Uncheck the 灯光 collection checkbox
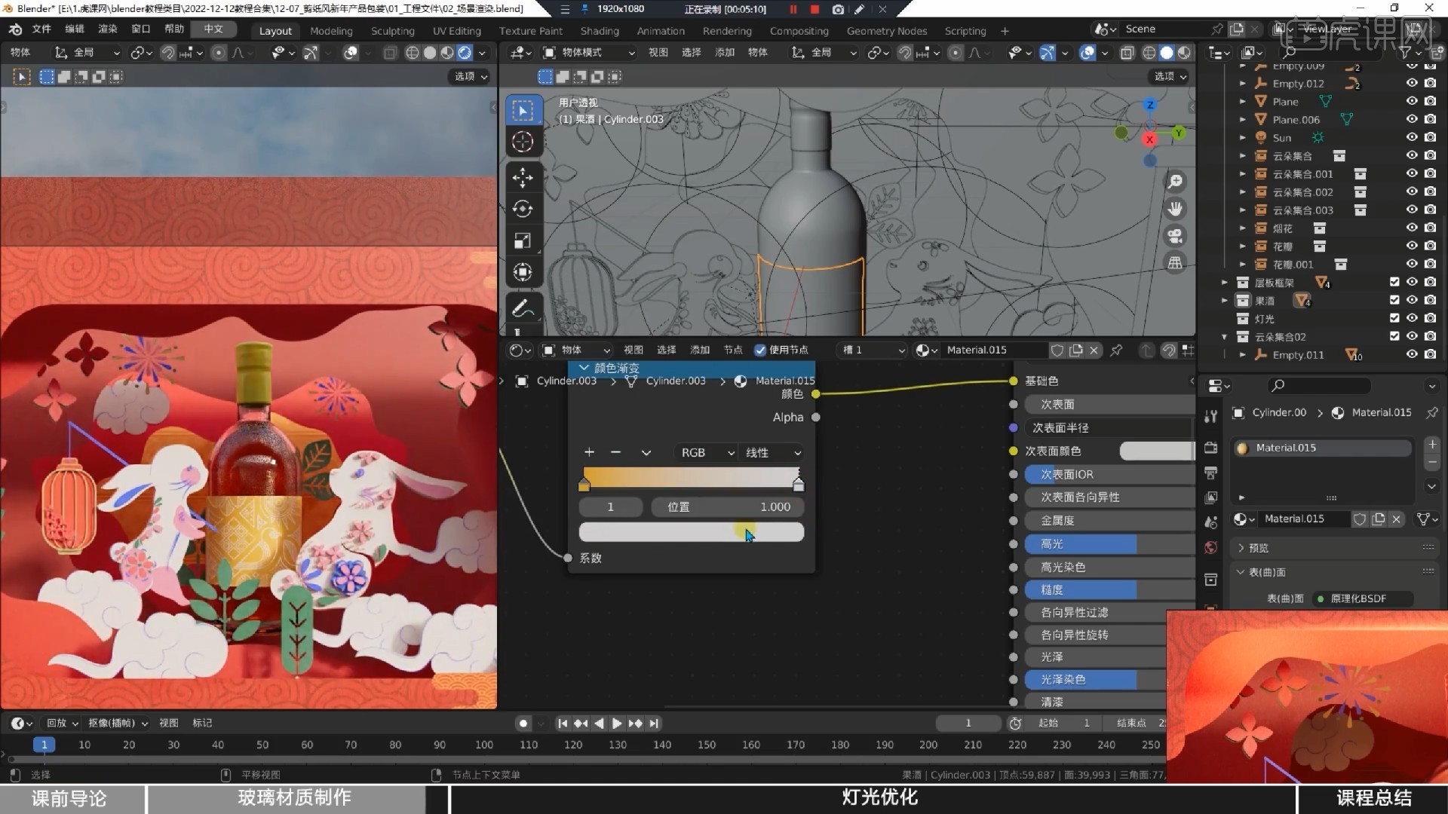 click(x=1394, y=318)
